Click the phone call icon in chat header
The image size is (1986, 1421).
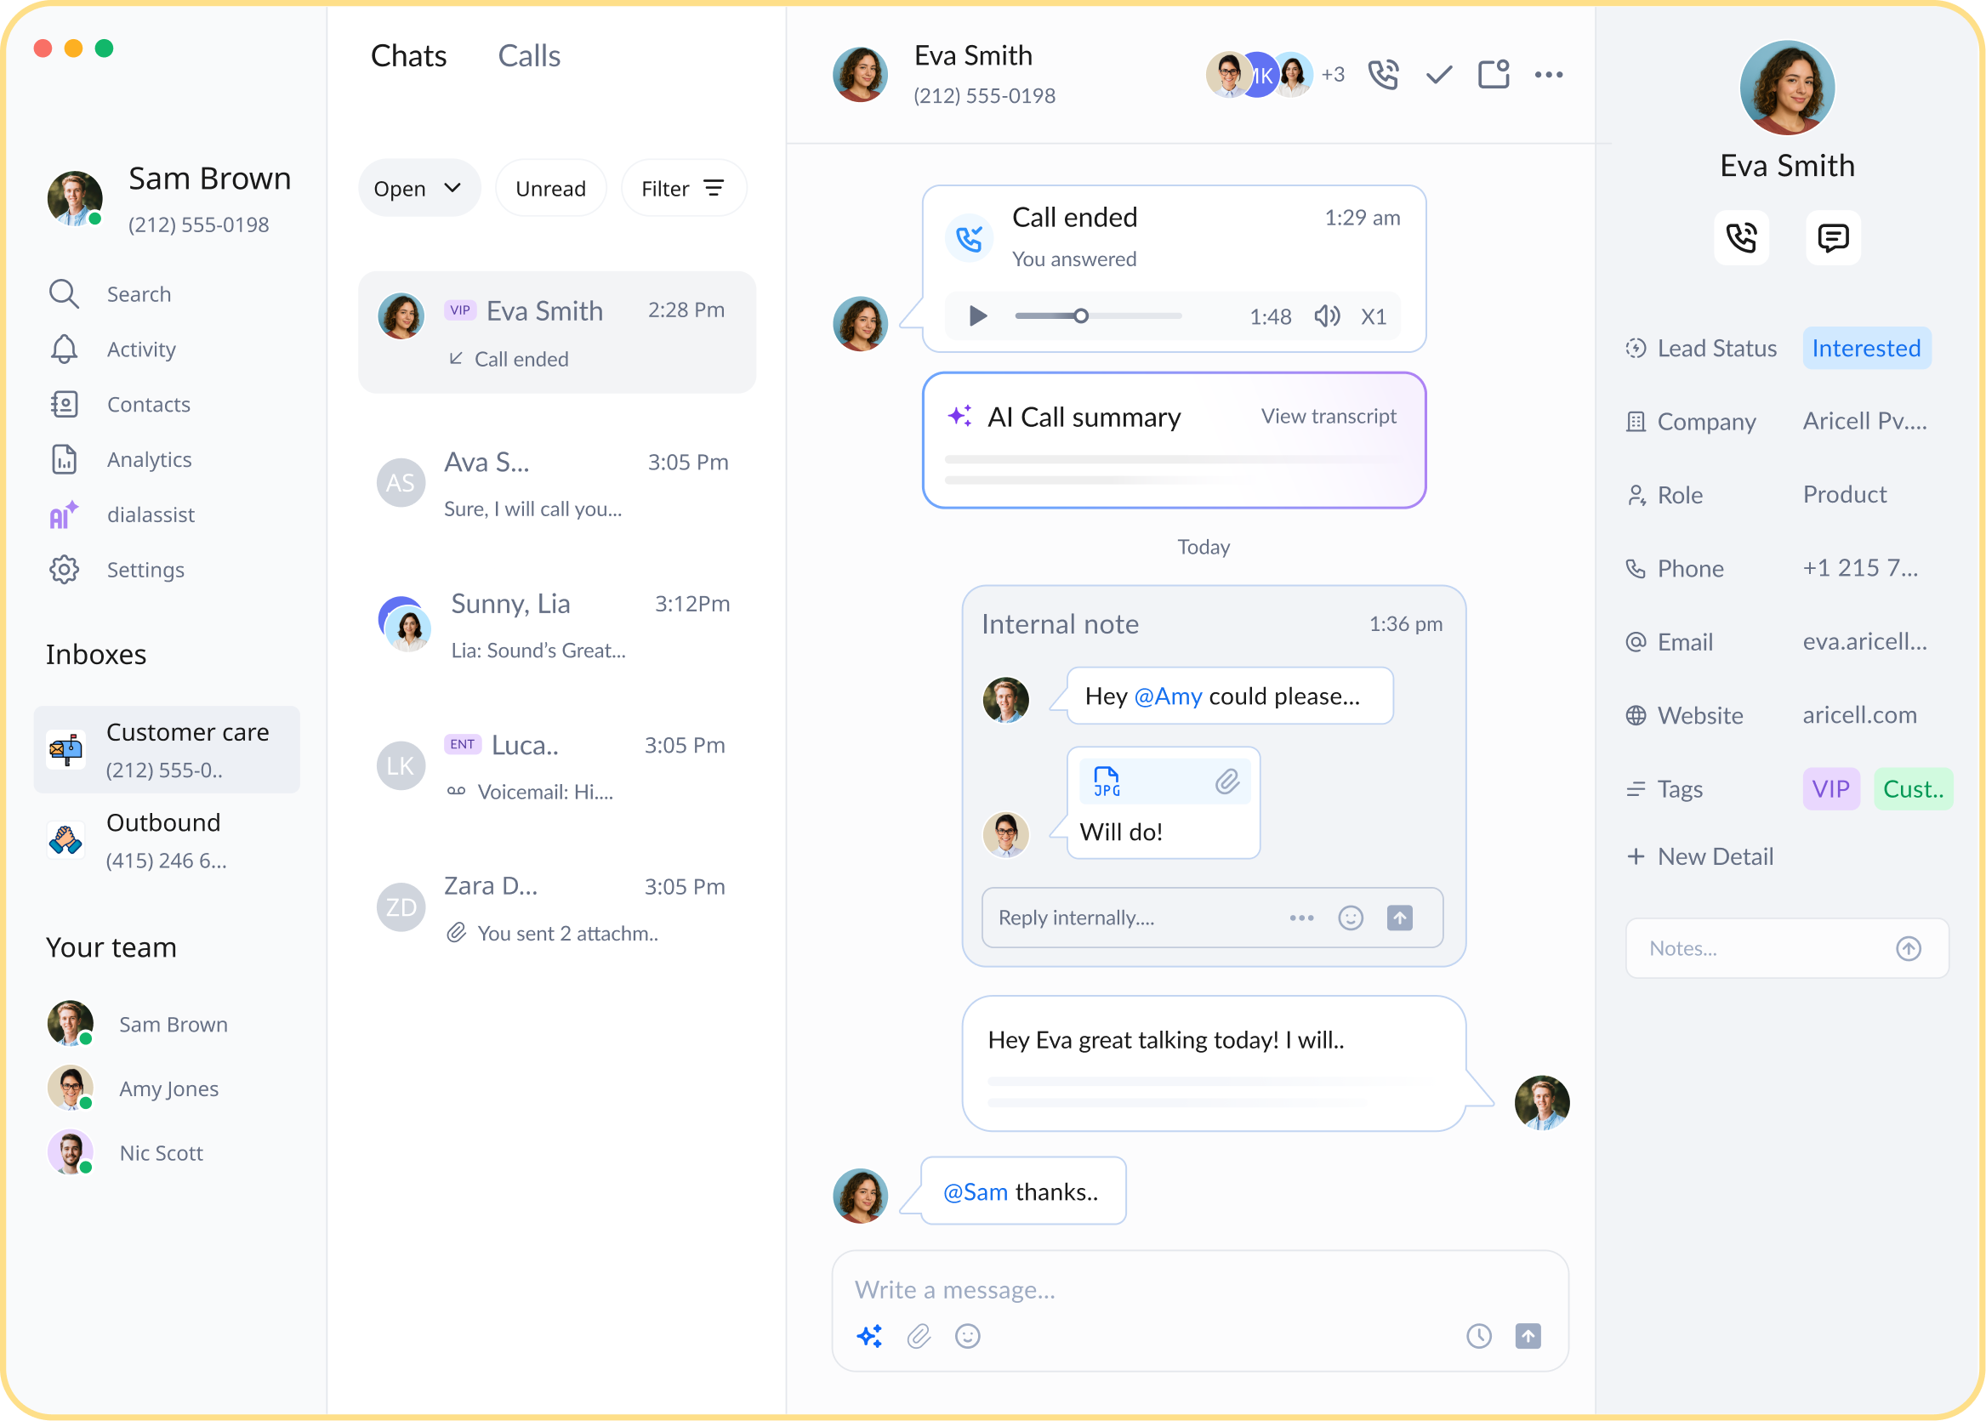pyautogui.click(x=1383, y=74)
